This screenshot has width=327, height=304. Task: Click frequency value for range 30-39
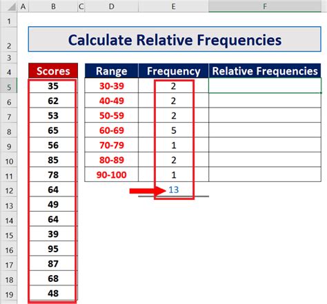173,85
